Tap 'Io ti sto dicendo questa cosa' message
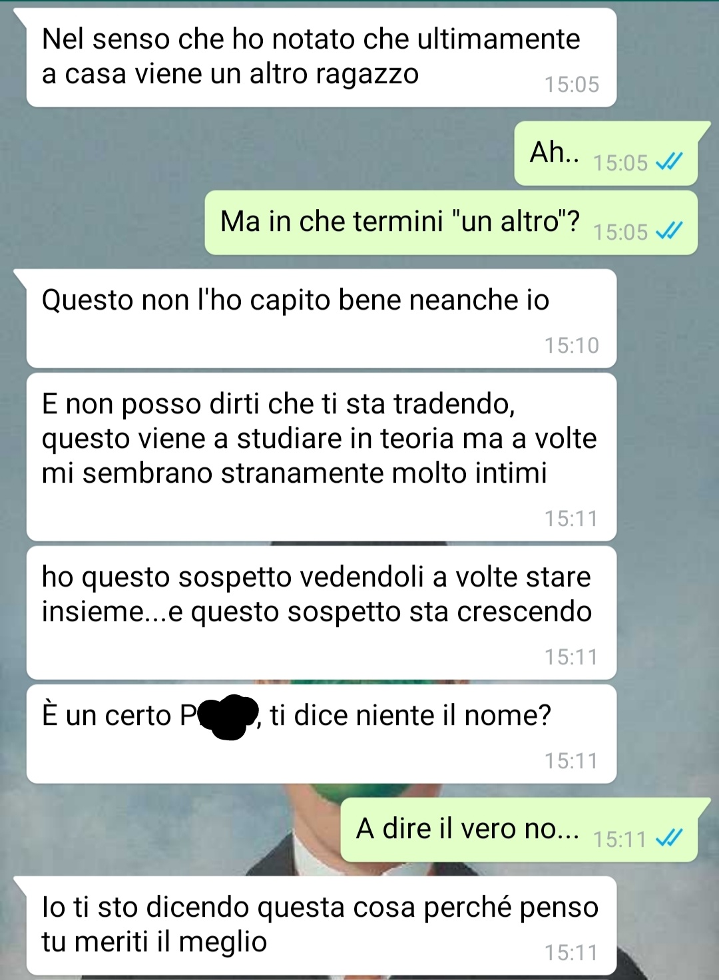This screenshot has width=719, height=980. pos(322,925)
